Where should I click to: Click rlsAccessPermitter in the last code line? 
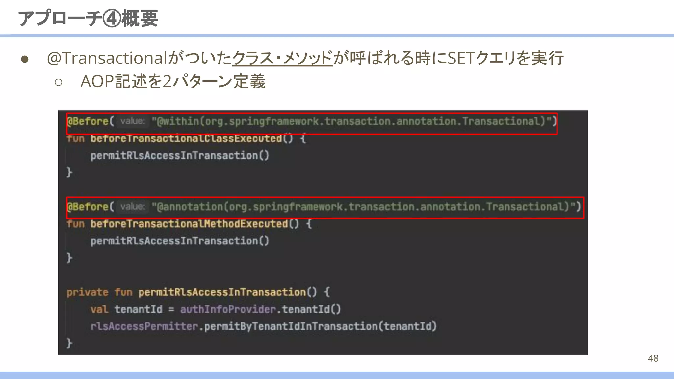pos(144,326)
